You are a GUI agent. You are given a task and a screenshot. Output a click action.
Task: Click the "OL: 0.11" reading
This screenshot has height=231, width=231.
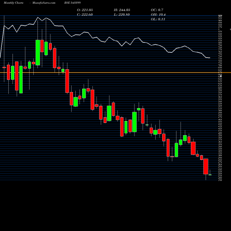point(158,19)
